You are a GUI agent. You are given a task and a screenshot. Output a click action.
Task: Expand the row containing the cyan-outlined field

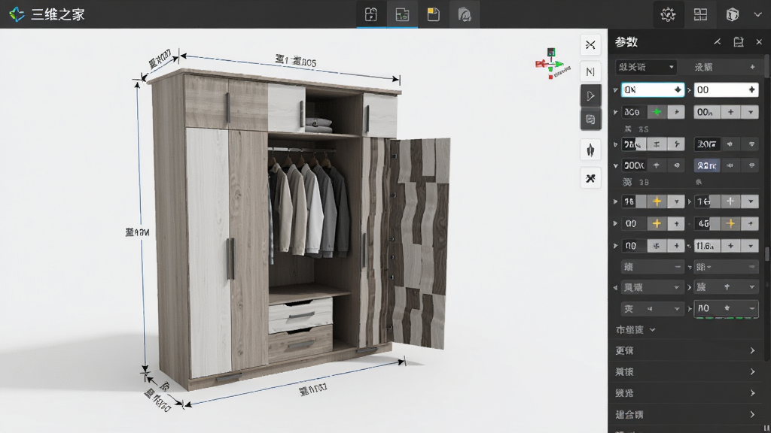click(x=616, y=90)
